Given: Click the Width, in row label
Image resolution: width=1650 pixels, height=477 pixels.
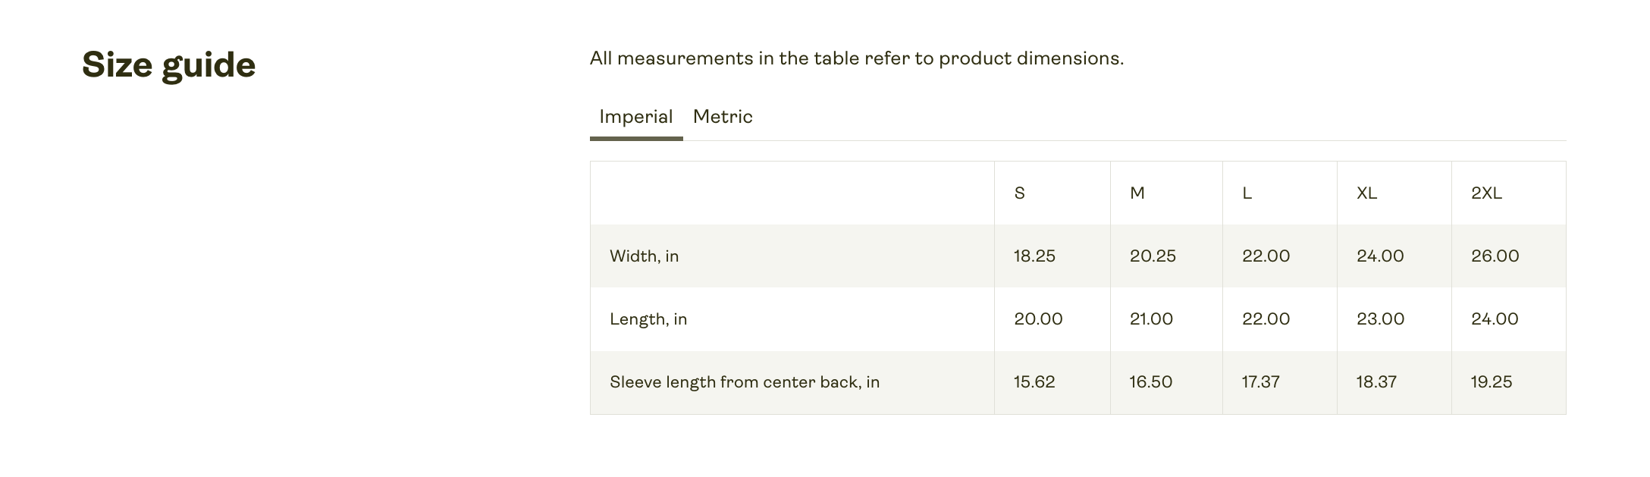Looking at the screenshot, I should (644, 256).
